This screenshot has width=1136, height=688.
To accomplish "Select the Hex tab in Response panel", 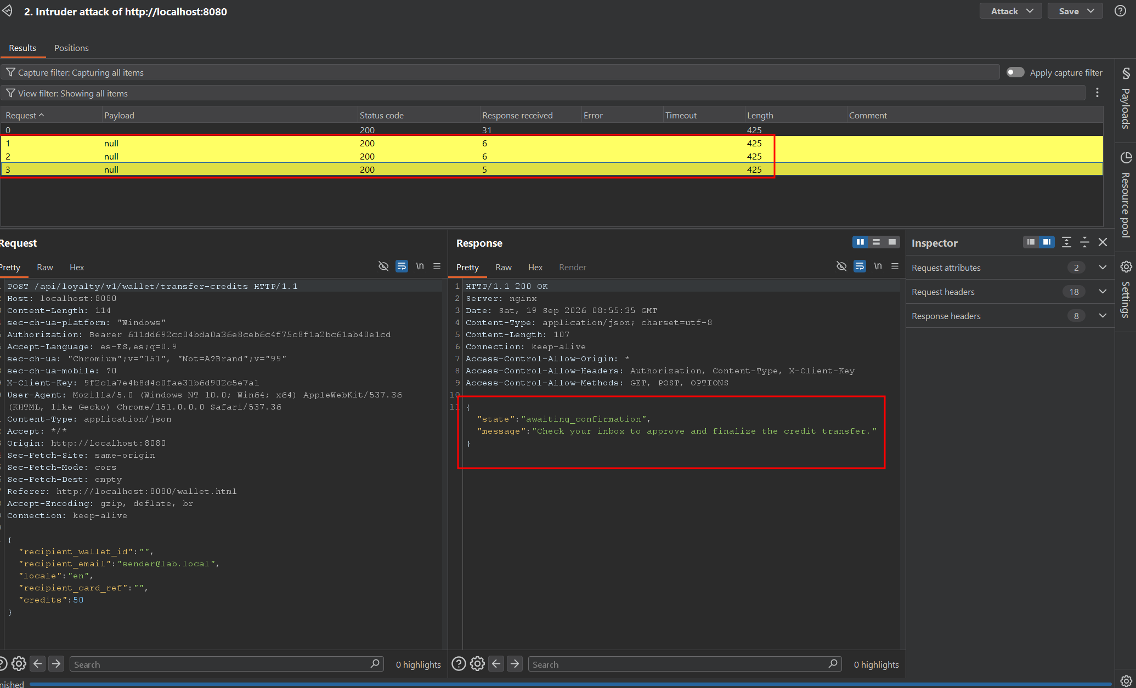I will [535, 267].
